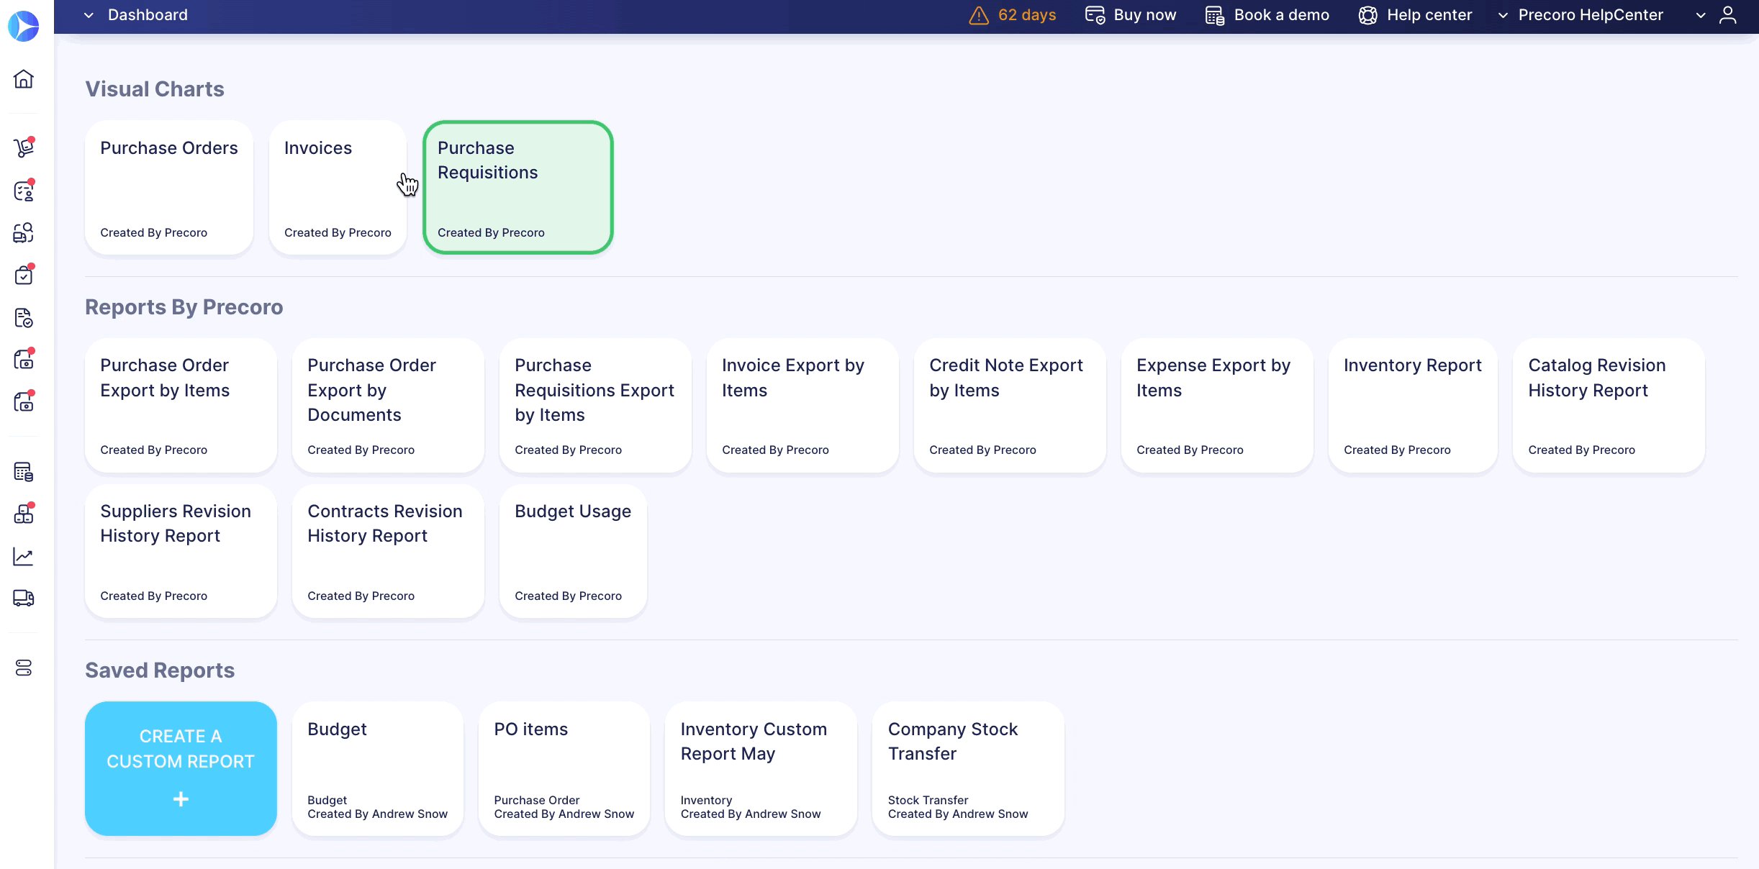Click the Buy now link

[1145, 15]
